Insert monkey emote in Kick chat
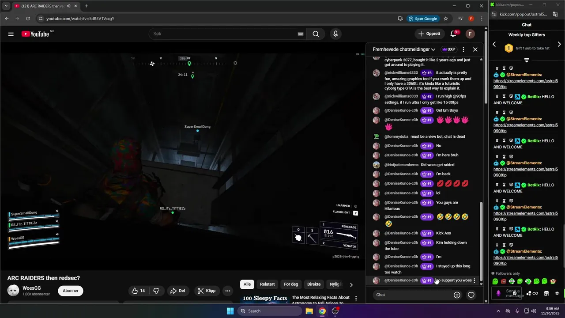Image resolution: width=565 pixels, height=318 pixels. tap(553, 281)
